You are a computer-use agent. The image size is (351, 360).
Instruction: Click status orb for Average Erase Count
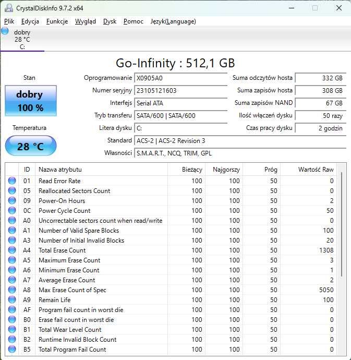click(x=12, y=280)
